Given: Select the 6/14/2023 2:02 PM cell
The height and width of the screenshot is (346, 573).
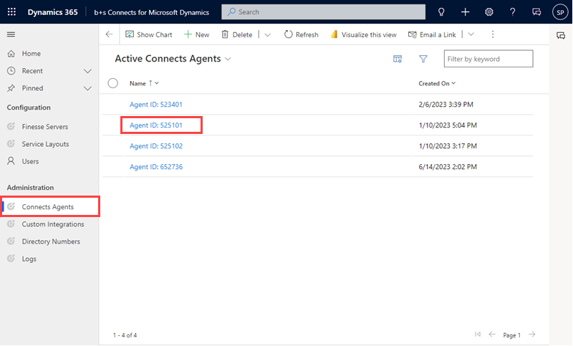Looking at the screenshot, I should tap(448, 167).
